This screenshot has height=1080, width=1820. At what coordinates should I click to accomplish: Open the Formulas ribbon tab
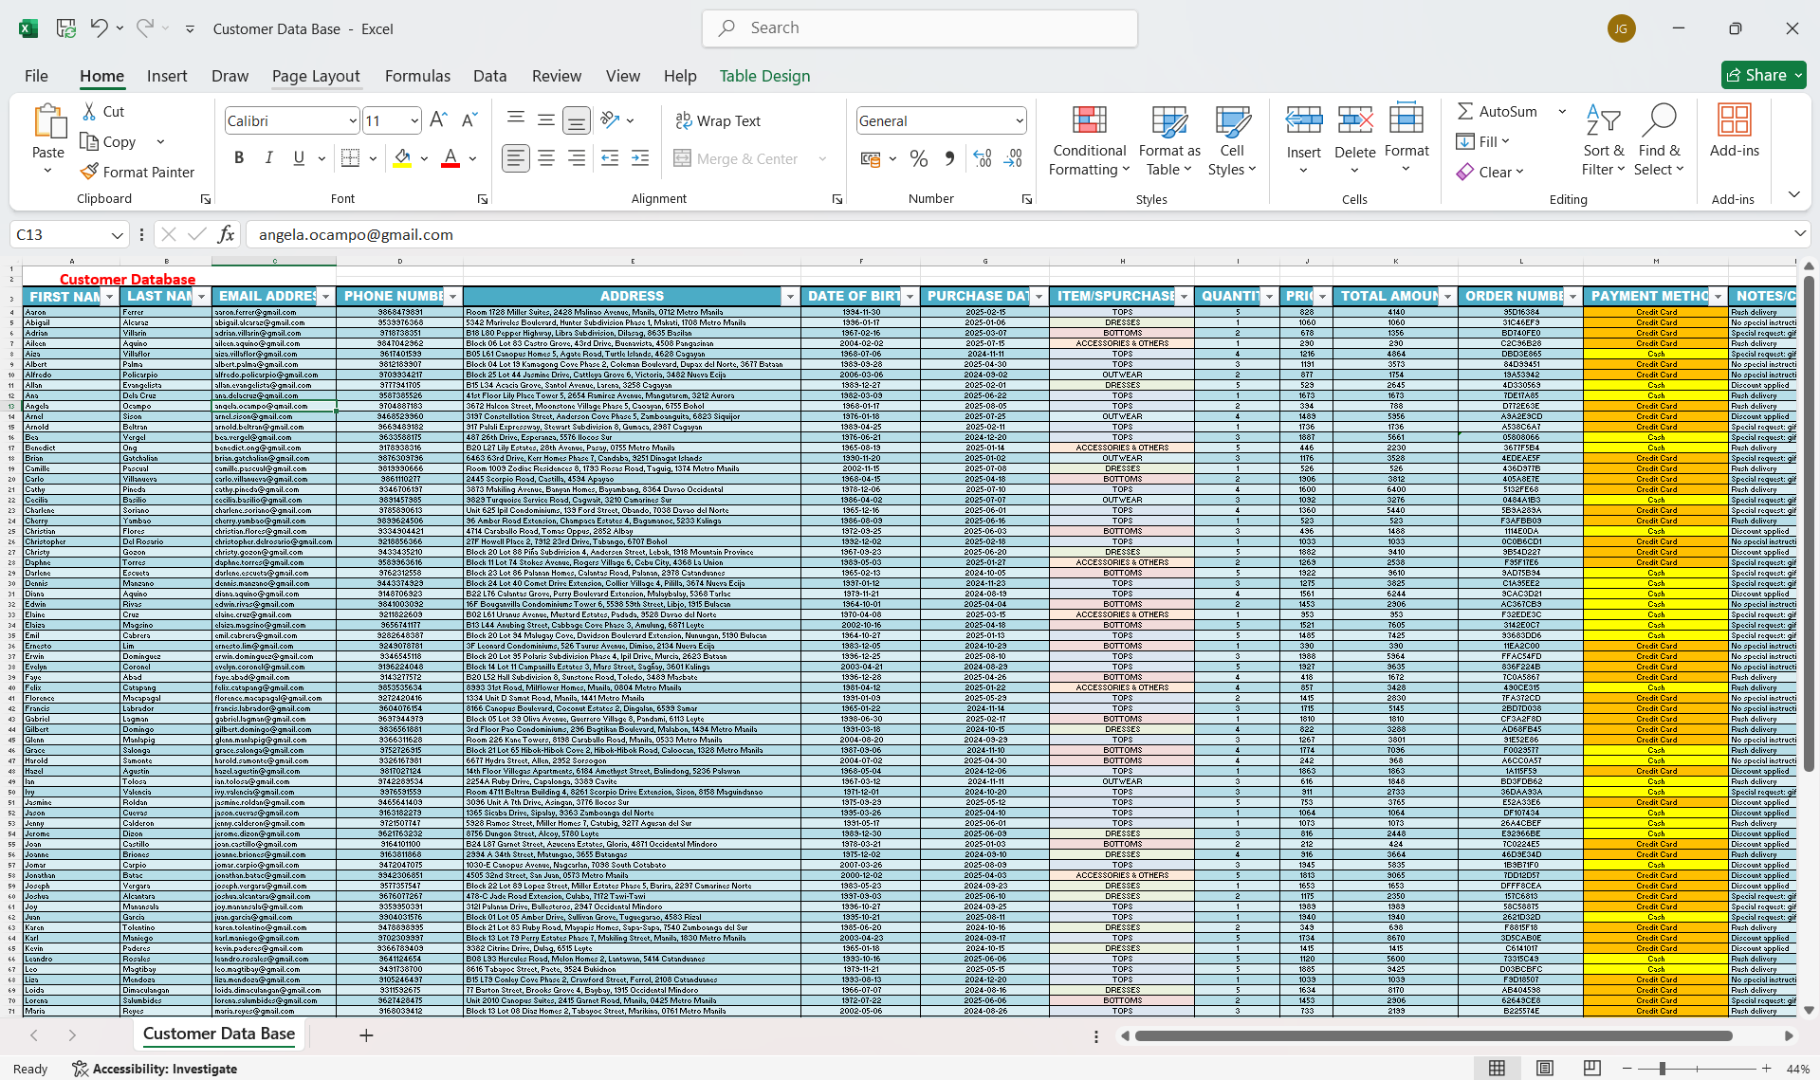417,76
